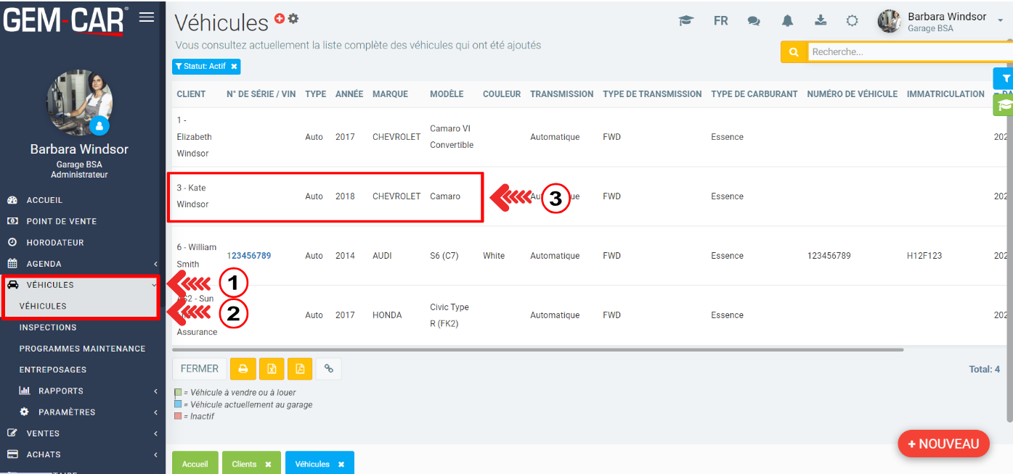Open Barbara Windsor user dropdown arrow

pos(1001,21)
